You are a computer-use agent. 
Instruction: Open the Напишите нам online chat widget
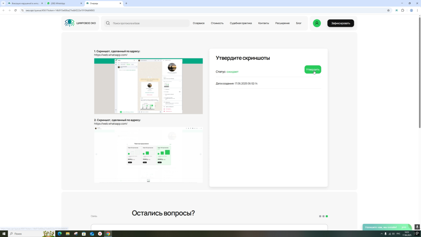pyautogui.click(x=386, y=227)
